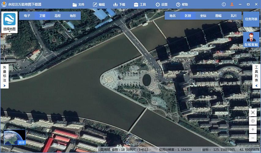Open the 下载 menu
This screenshot has height=153, width=261.
click(119, 5)
